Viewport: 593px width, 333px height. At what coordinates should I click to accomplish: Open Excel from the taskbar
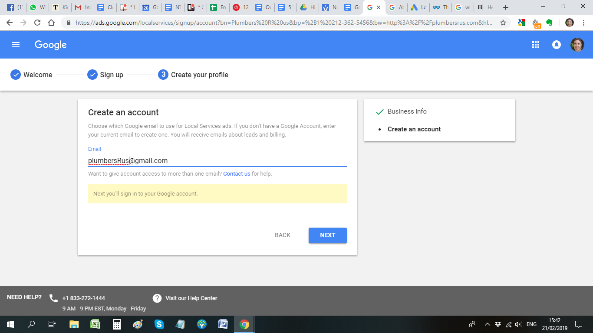(x=96, y=324)
